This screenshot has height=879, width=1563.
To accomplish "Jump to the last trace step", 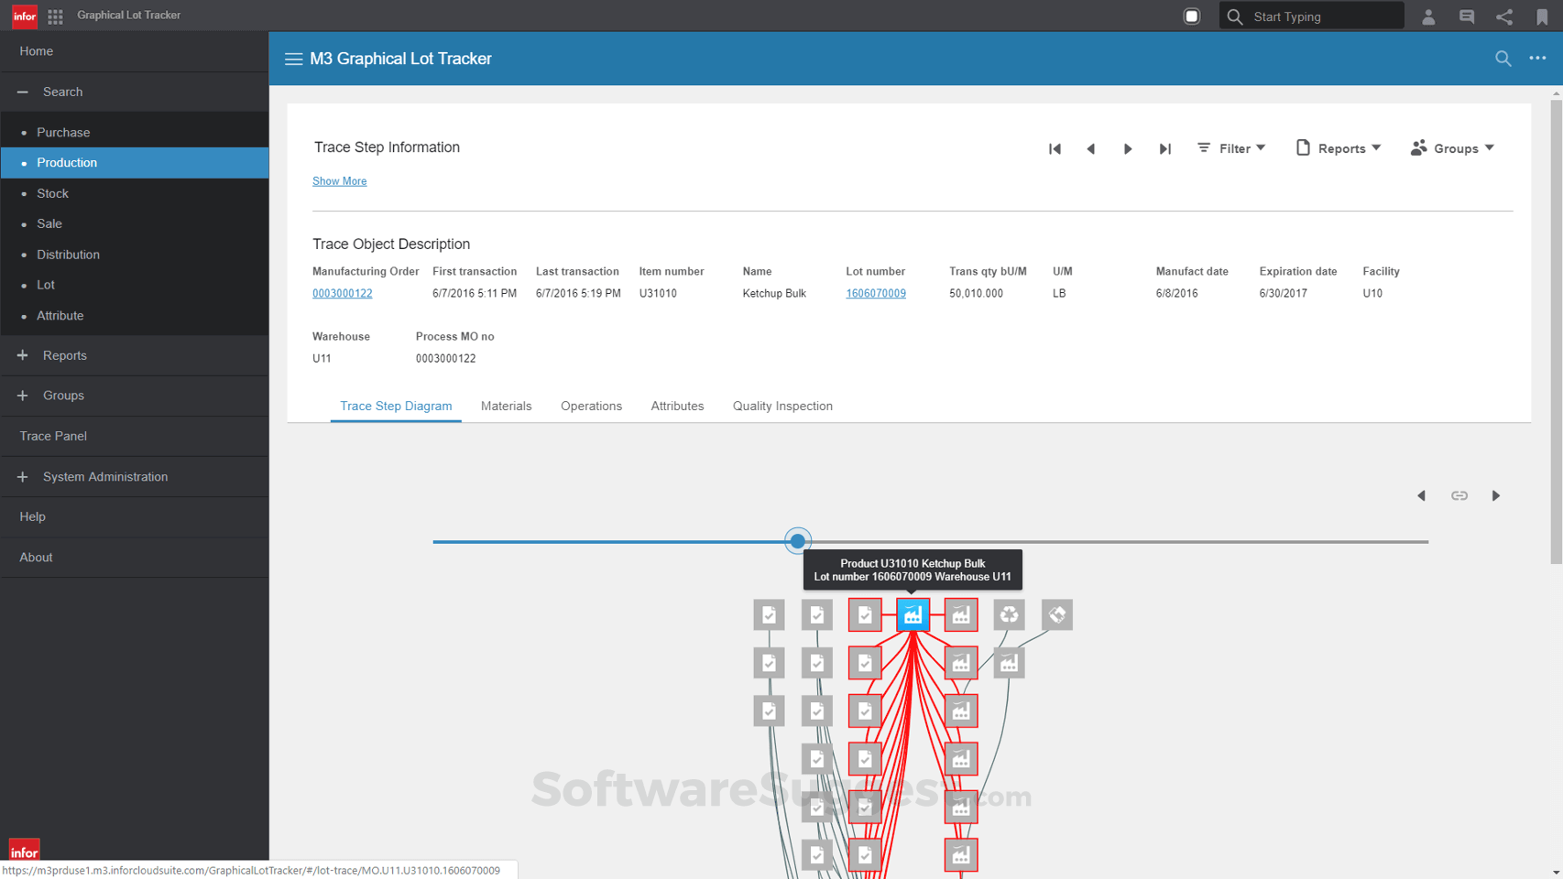I will (x=1164, y=148).
